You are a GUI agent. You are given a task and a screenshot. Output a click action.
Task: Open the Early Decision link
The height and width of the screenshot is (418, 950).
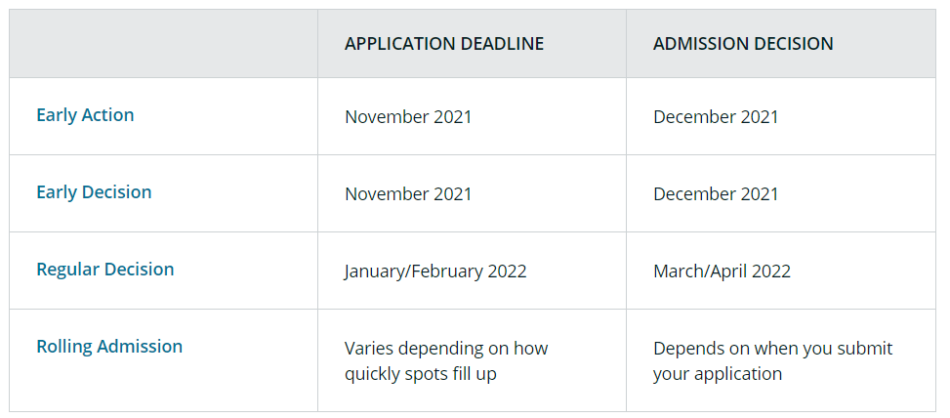94,192
